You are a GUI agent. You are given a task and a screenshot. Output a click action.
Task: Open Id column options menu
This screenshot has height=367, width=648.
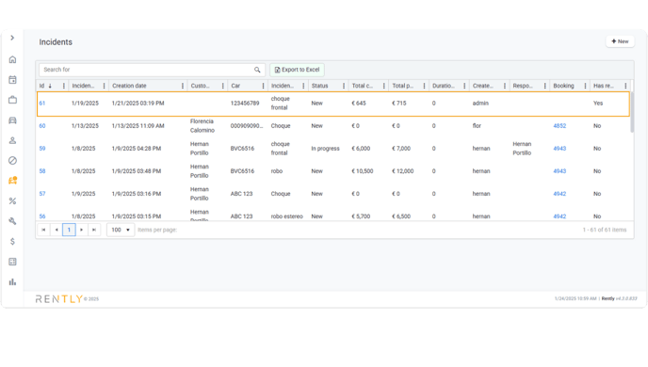(64, 86)
